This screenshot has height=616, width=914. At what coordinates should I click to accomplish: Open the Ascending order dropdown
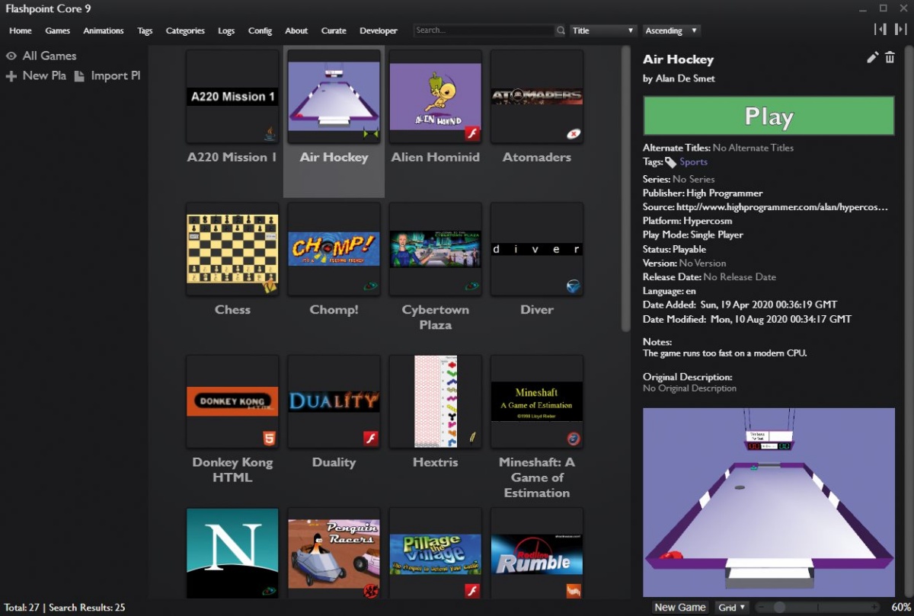(x=671, y=30)
